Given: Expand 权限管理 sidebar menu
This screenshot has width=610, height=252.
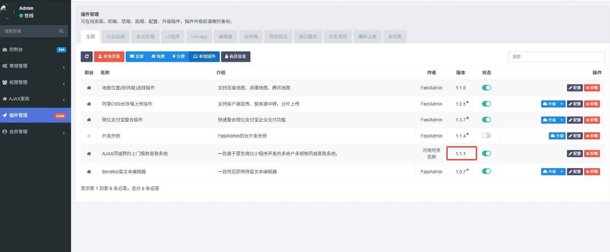Looking at the screenshot, I should pos(35,82).
